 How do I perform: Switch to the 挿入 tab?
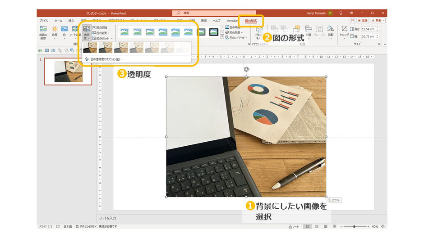[71, 21]
